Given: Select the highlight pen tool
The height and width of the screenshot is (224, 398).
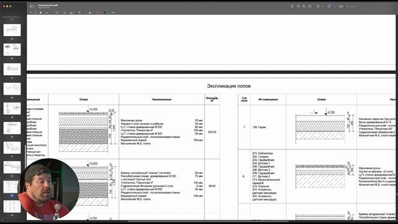Looking at the screenshot, I should tap(318, 6).
